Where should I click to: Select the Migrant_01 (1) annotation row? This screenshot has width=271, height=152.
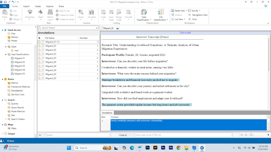pos(68,42)
